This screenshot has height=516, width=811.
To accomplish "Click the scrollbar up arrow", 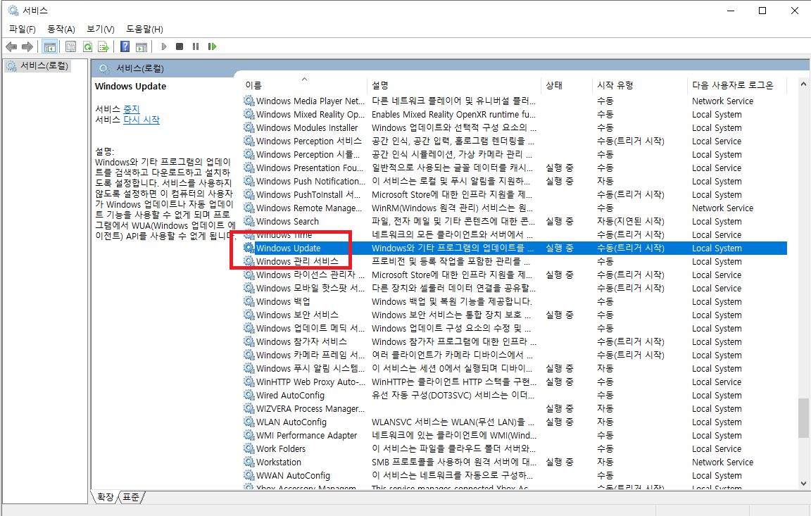I will pyautogui.click(x=803, y=84).
